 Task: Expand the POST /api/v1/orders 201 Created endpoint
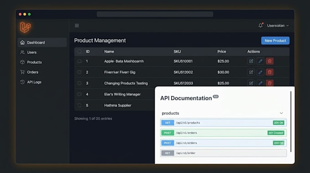coord(223,133)
